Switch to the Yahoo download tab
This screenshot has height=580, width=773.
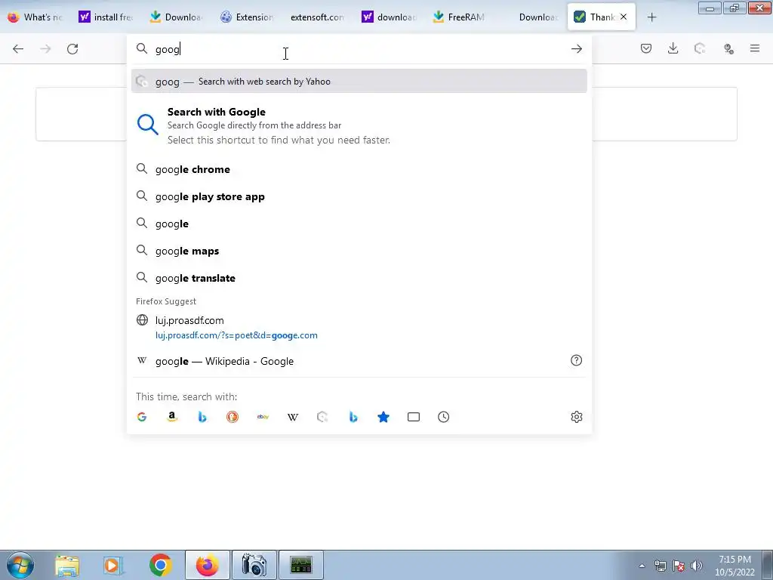389,17
